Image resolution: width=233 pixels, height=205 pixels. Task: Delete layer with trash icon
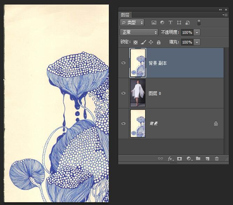click(x=217, y=159)
